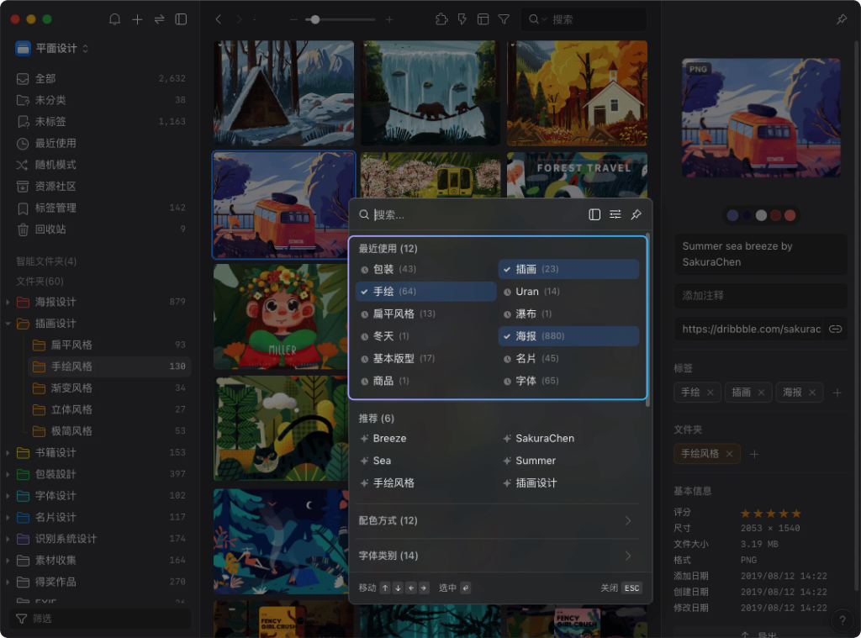Viewport: 861px width, 638px height.
Task: Pin the inspector panel
Action: [842, 19]
